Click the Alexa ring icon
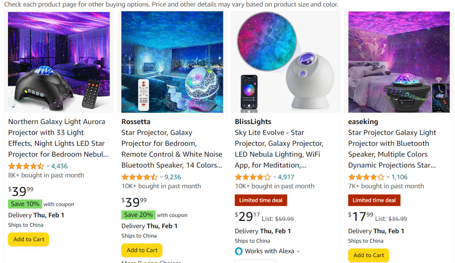The width and height of the screenshot is (455, 263). (x=238, y=251)
